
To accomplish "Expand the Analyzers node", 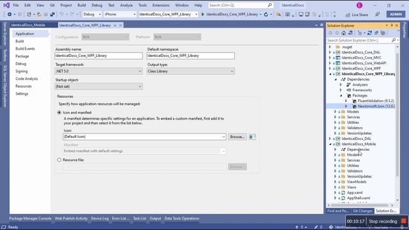I will [x=341, y=85].
